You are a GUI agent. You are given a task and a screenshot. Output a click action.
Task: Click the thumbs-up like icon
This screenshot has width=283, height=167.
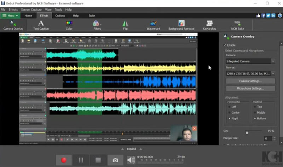pyautogui.click(x=258, y=16)
